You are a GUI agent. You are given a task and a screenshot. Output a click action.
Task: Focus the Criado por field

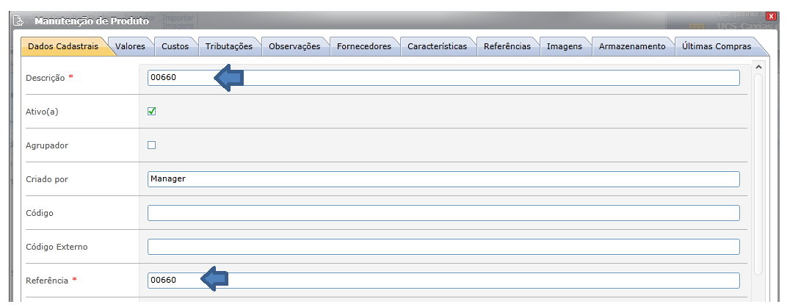(x=443, y=179)
